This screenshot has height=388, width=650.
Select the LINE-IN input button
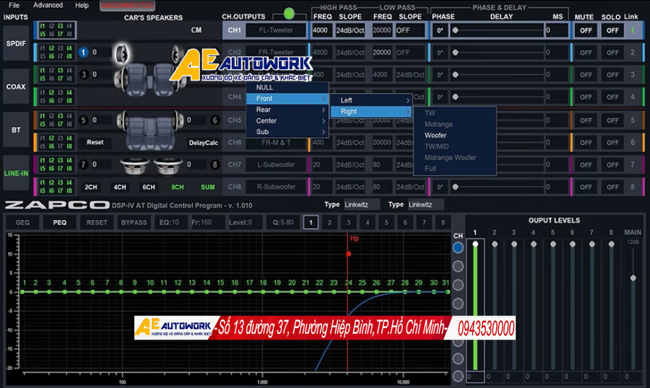[16, 173]
